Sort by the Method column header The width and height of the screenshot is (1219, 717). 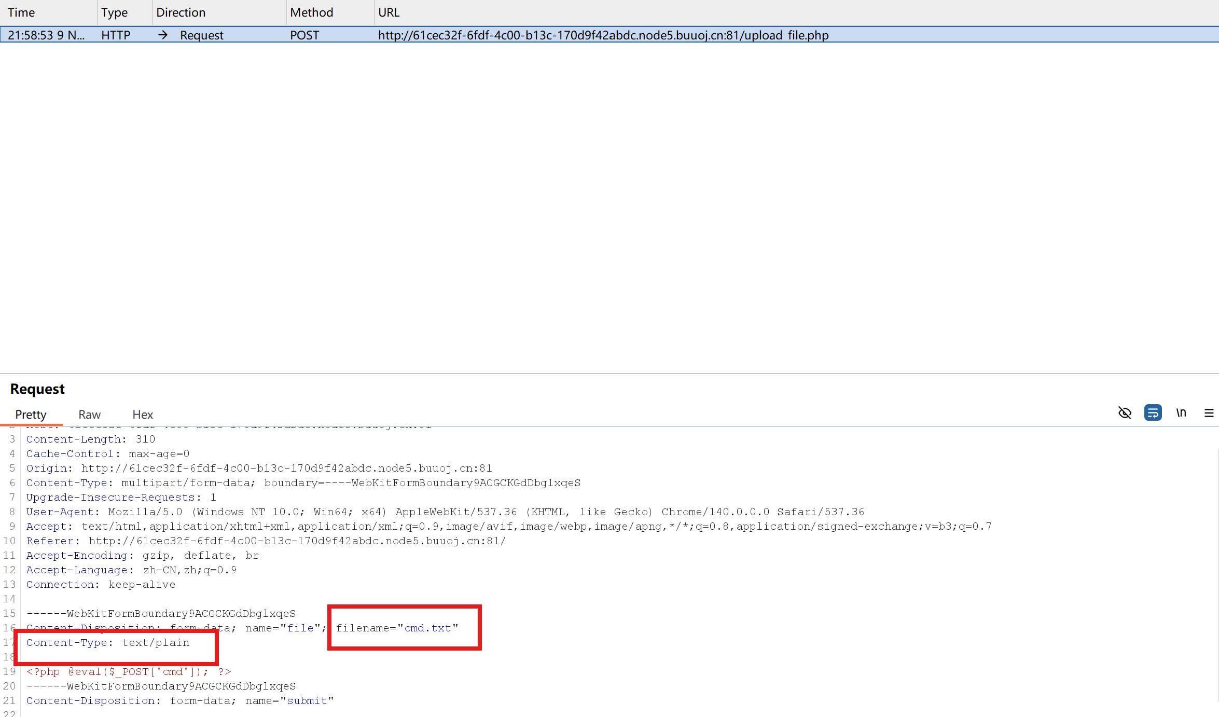coord(311,12)
